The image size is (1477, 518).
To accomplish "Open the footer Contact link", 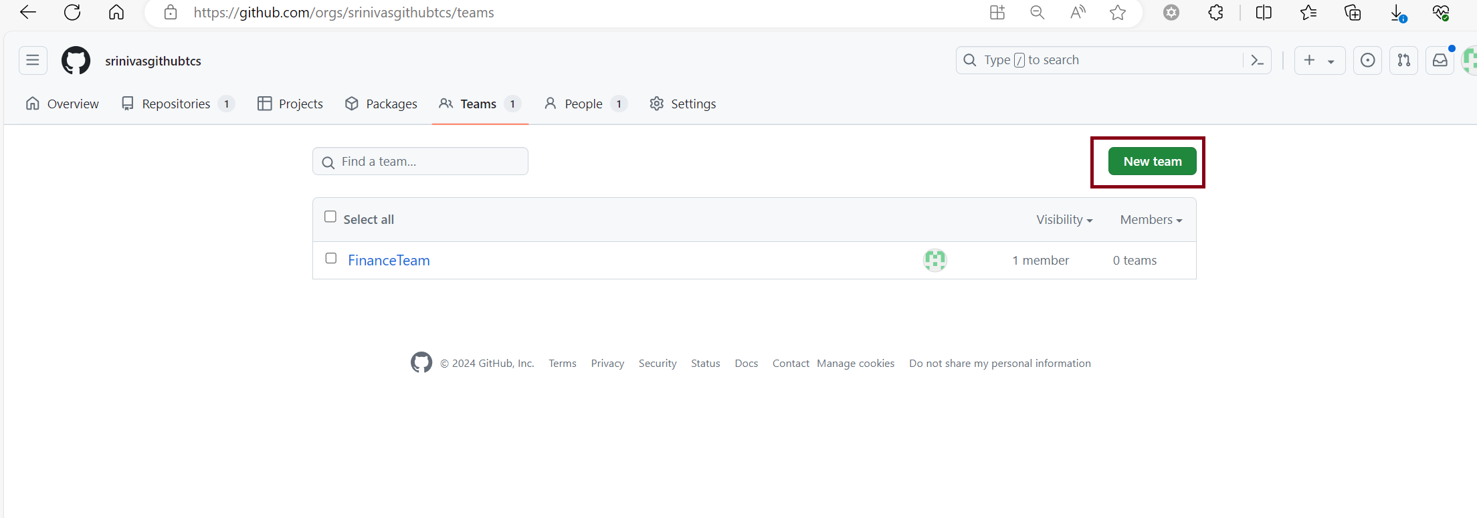I will [791, 363].
